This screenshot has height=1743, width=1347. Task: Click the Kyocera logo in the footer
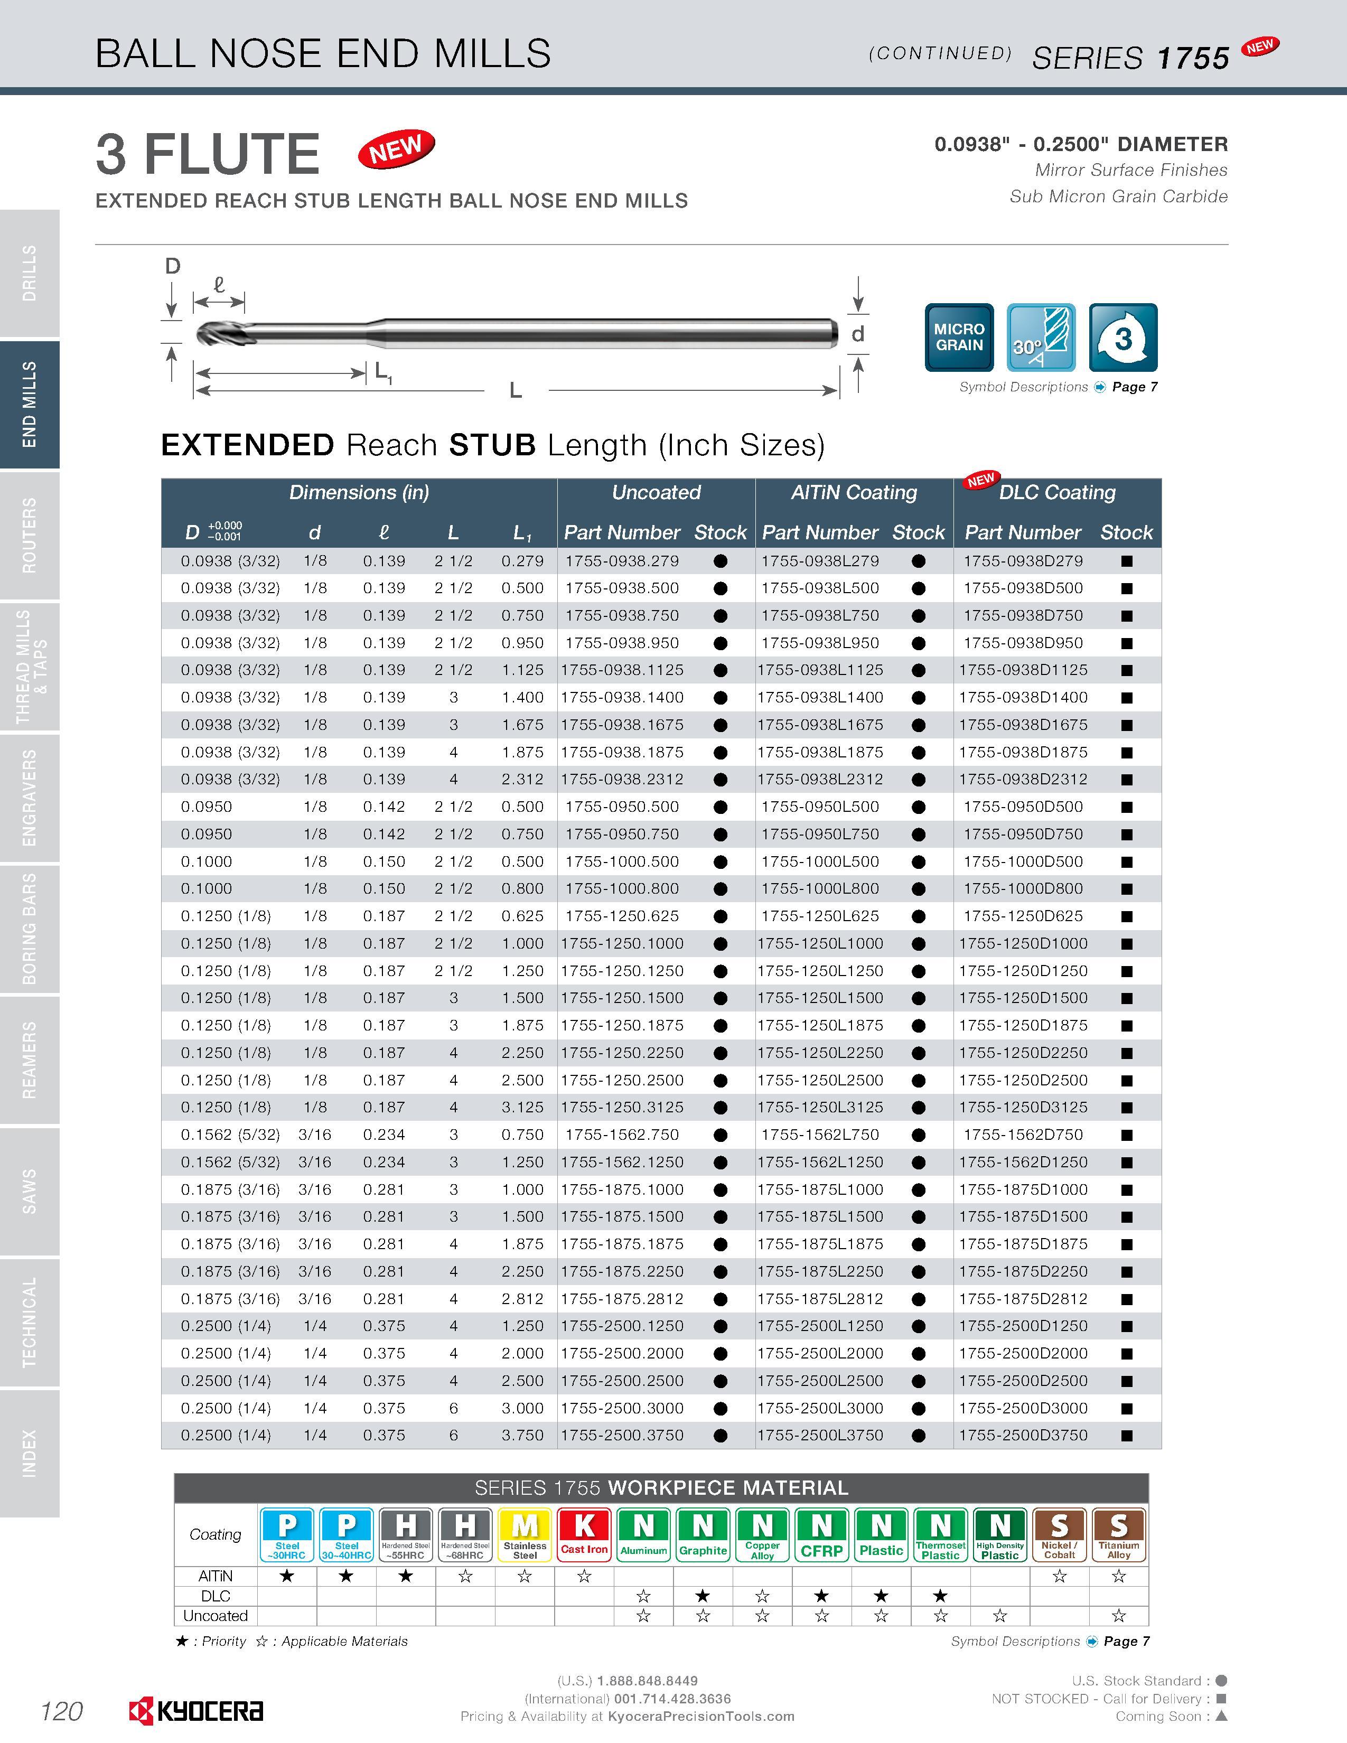(197, 1710)
